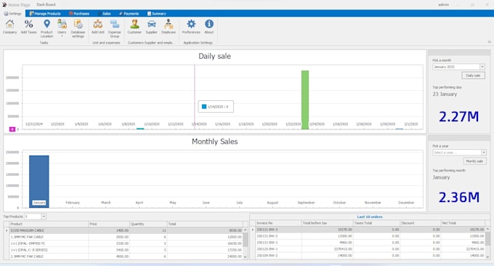Click the admin user label
Viewport: 494px width, 266px height.
(443, 5)
